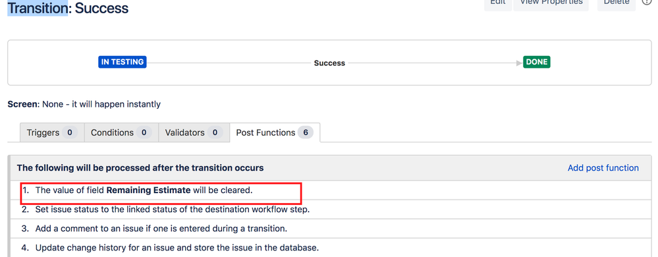Open the help icon at top right

click(647, 3)
